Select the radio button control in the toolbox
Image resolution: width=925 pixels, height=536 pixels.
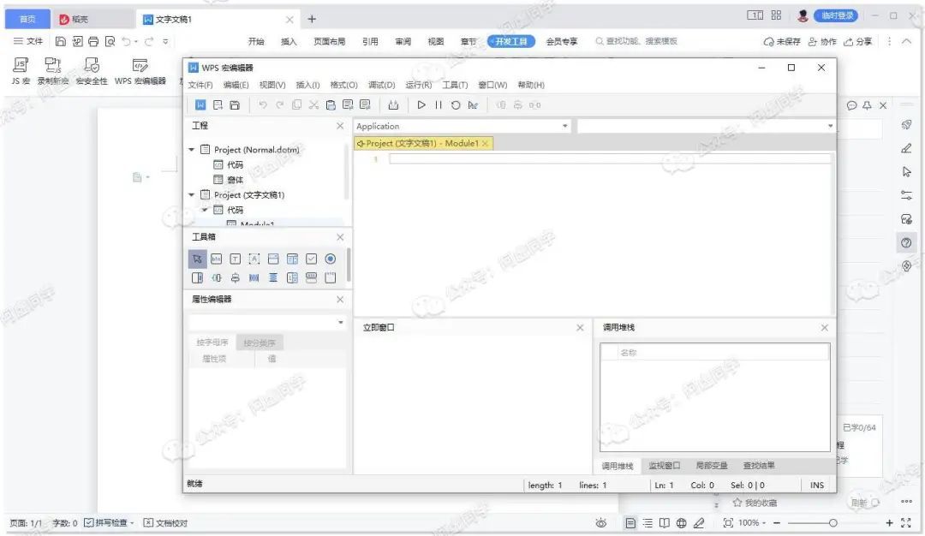point(331,259)
